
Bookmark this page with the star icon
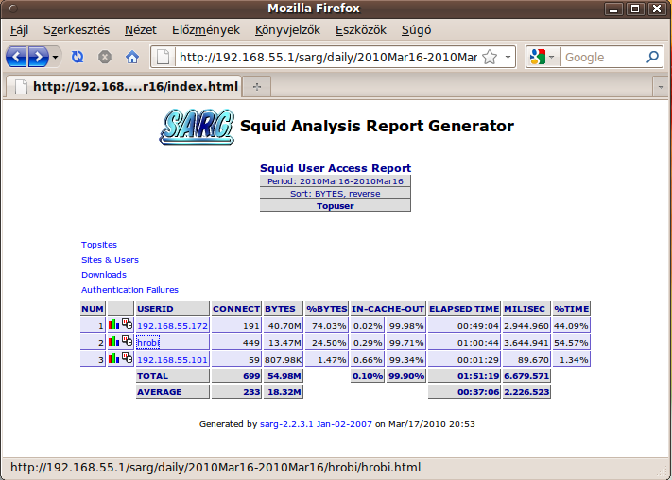point(490,57)
